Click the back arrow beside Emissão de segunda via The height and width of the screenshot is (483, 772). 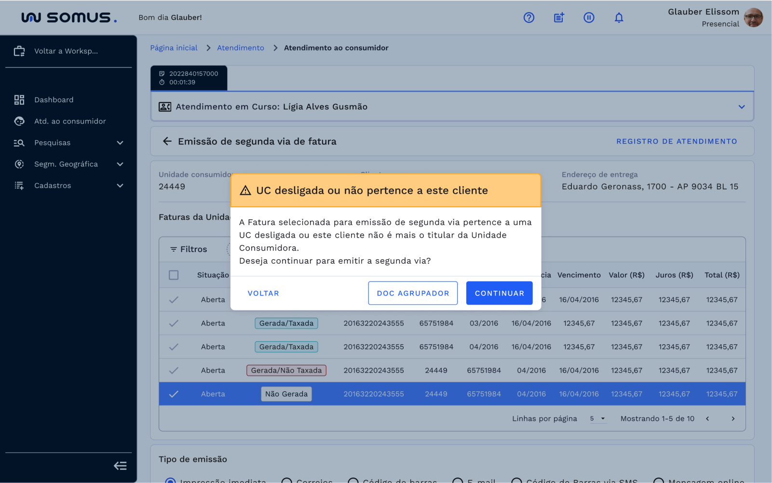pos(167,141)
